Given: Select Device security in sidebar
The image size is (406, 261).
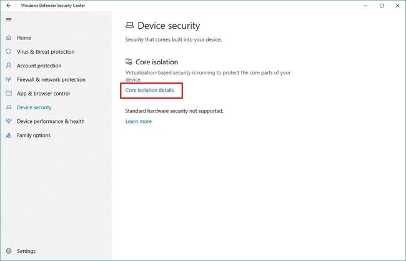Looking at the screenshot, I should point(34,107).
